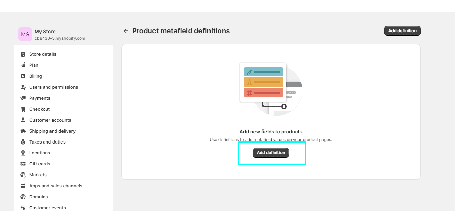Click the Locations pin icon
Screen dimensions: 455x211
tap(23, 153)
